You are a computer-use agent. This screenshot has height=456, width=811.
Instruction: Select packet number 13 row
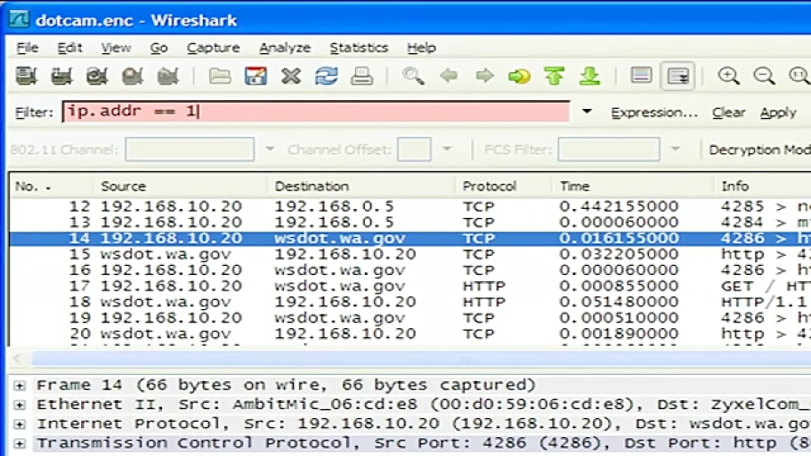410,223
